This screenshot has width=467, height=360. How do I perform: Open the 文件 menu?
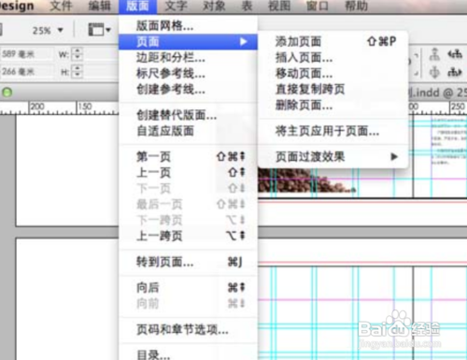coord(61,6)
